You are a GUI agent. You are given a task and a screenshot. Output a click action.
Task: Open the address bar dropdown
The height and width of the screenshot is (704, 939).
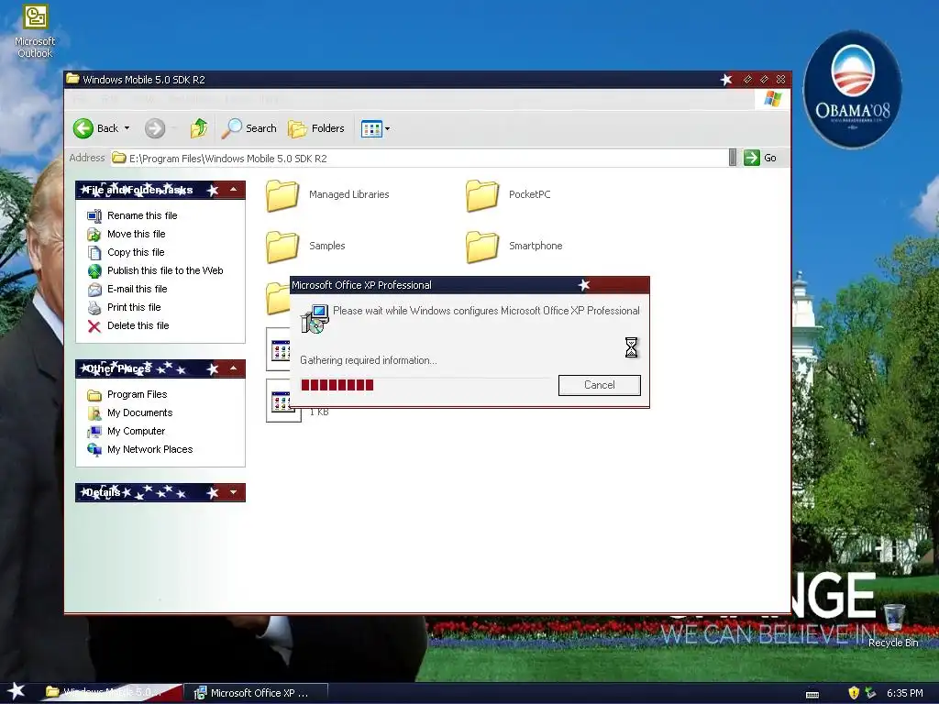click(x=733, y=158)
